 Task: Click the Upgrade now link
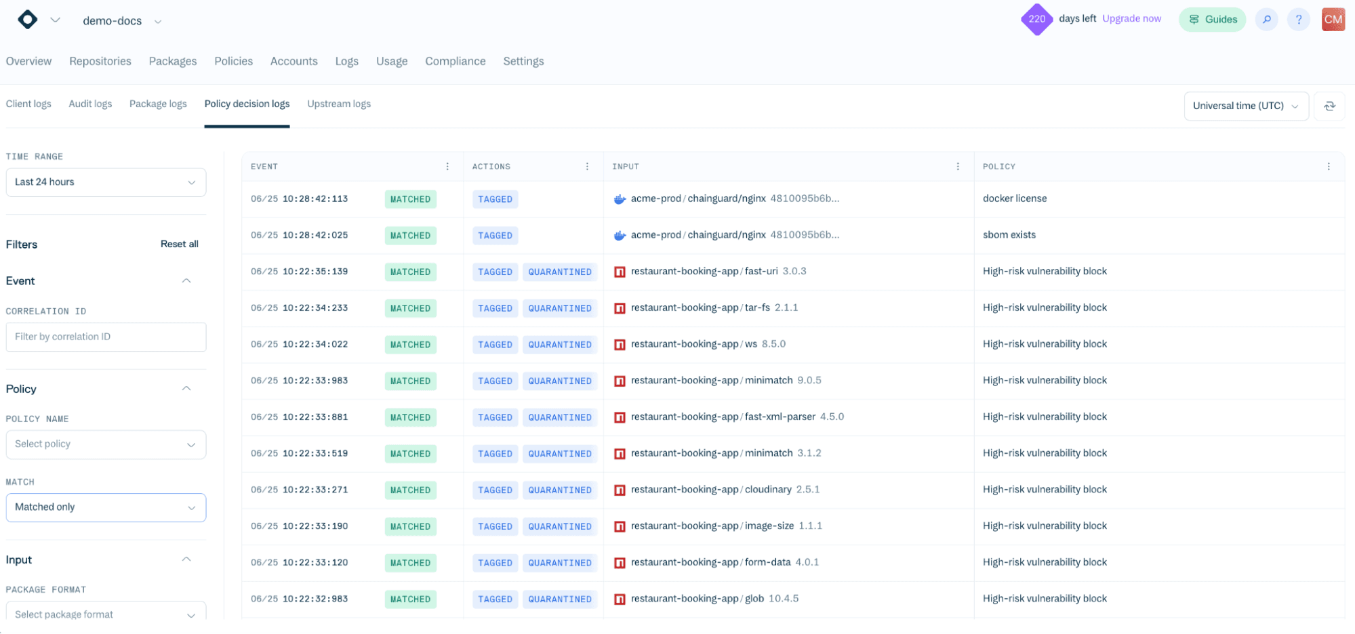tap(1131, 19)
